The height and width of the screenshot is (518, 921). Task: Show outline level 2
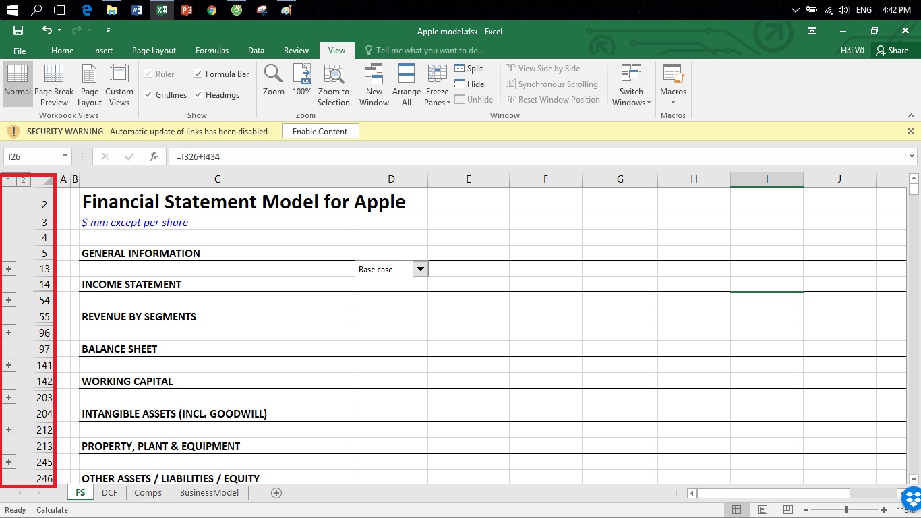tap(23, 180)
